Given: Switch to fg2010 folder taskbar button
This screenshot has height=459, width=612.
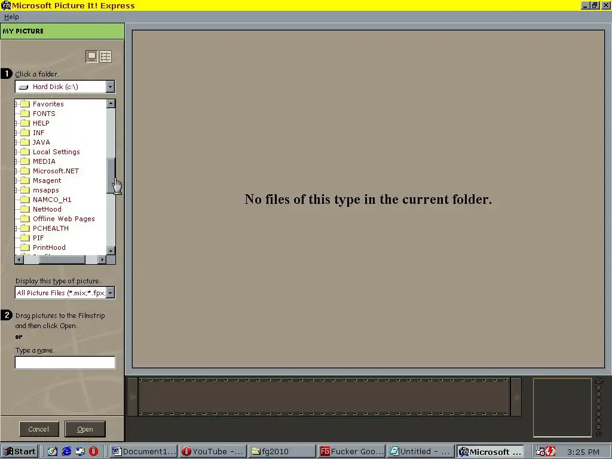Looking at the screenshot, I should [282, 452].
